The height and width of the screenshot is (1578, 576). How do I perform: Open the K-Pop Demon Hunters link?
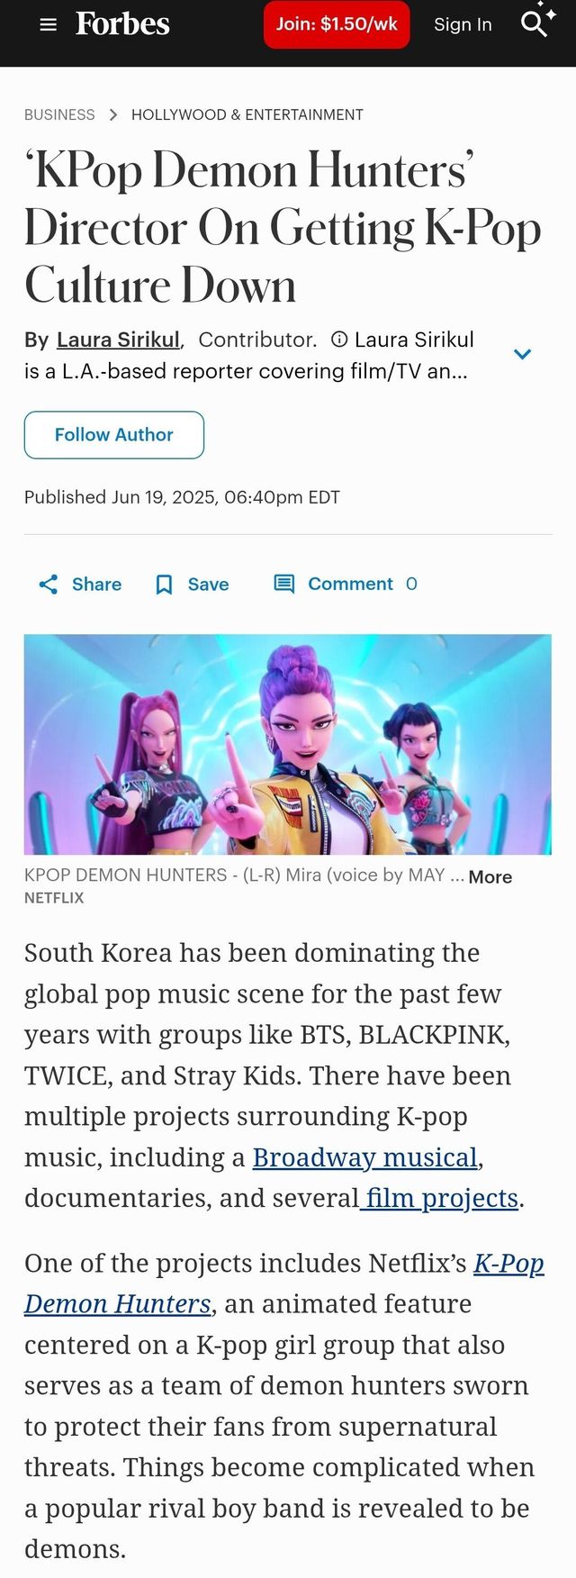coord(284,1283)
